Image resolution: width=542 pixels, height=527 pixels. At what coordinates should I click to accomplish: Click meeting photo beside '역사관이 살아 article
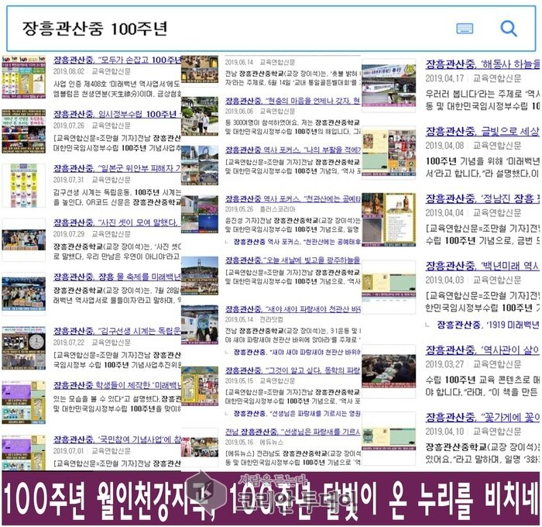tap(389, 371)
